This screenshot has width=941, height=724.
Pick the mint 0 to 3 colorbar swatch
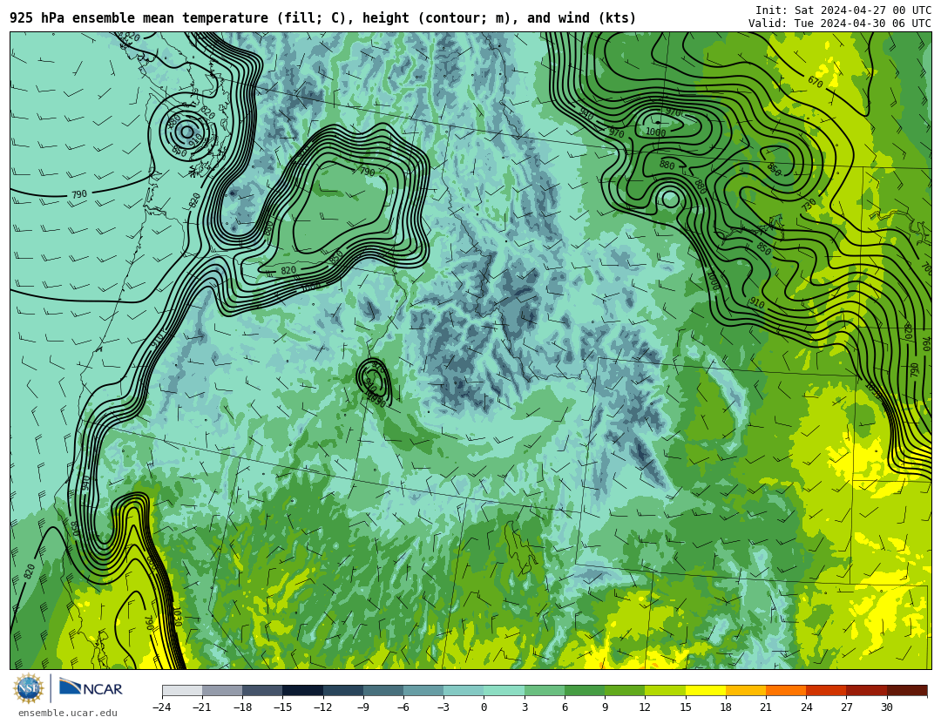tap(504, 690)
